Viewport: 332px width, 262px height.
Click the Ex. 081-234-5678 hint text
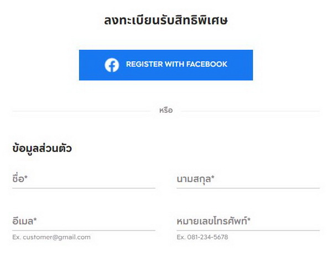(203, 237)
